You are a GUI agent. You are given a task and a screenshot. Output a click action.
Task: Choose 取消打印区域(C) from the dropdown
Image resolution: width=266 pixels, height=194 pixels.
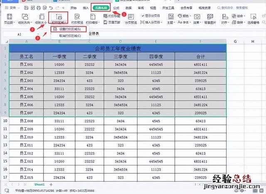click(70, 36)
